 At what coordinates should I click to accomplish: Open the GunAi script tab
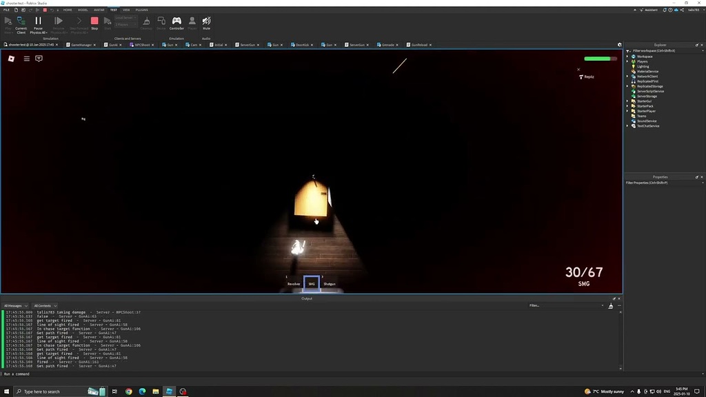click(x=113, y=45)
